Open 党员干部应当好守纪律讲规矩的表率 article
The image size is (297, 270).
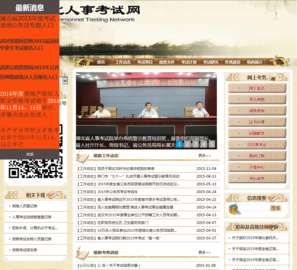(x=126, y=169)
